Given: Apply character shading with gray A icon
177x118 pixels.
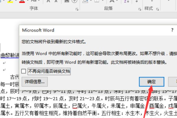Looking at the screenshot, I should (x=67, y=1).
